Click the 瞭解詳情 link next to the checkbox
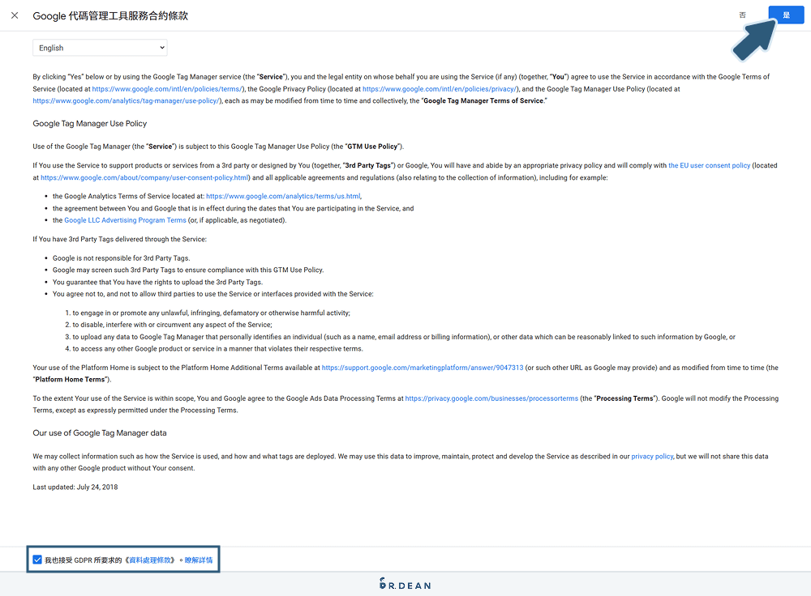This screenshot has height=596, width=811. [x=199, y=559]
